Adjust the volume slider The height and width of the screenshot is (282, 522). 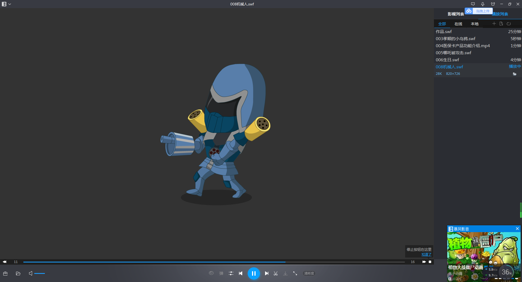[41, 273]
